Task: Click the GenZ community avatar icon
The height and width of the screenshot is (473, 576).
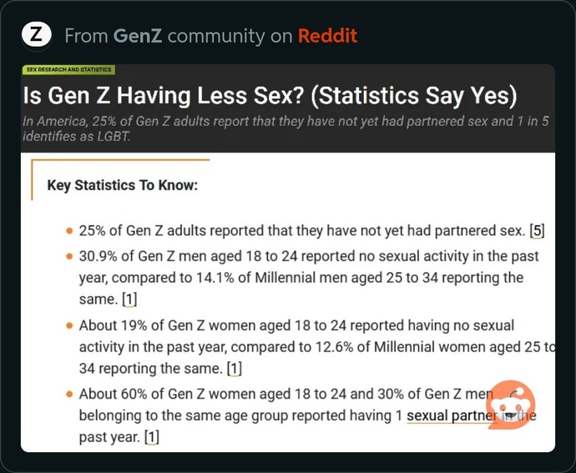Action: tap(36, 35)
